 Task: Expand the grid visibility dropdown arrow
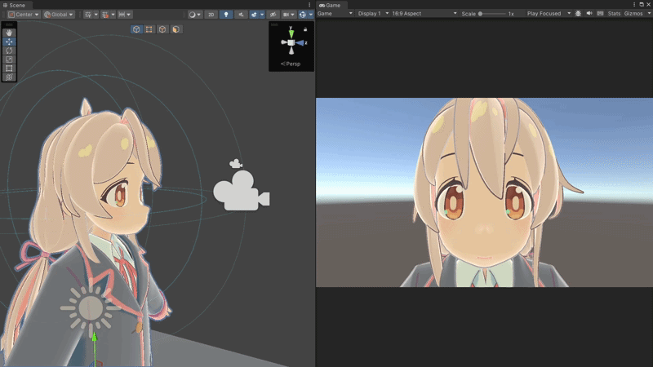(96, 15)
